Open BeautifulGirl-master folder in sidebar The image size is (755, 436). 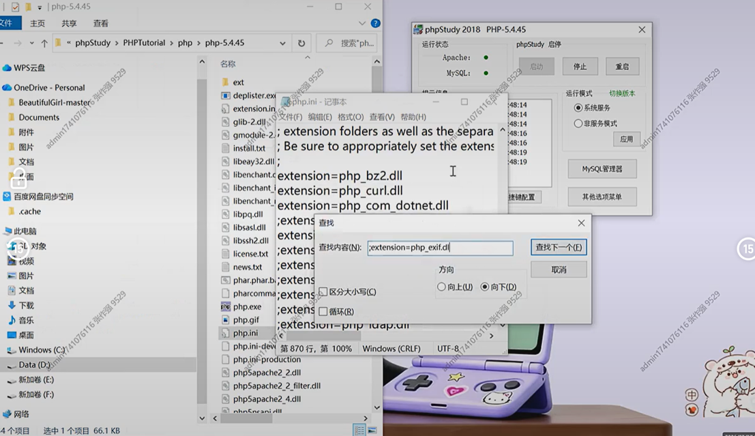pos(54,102)
